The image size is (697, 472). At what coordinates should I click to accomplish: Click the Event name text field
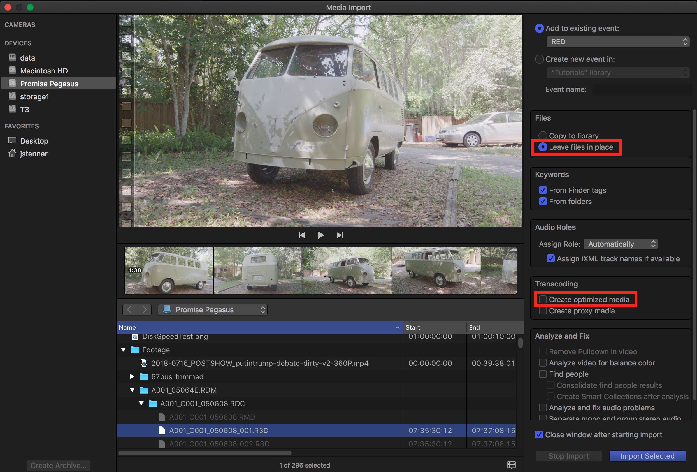click(x=642, y=89)
